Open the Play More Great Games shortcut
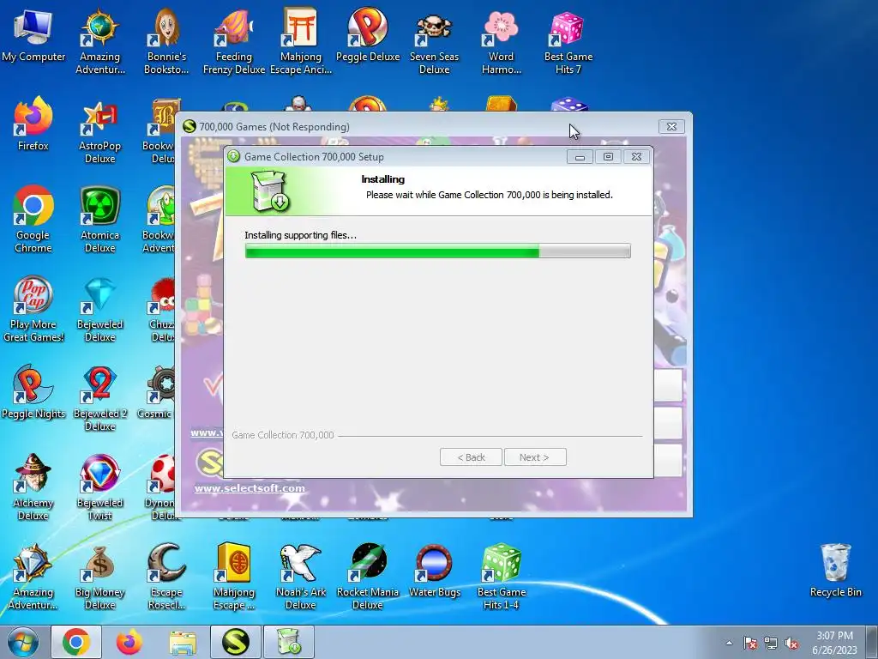Image resolution: width=878 pixels, height=659 pixels. 33,309
